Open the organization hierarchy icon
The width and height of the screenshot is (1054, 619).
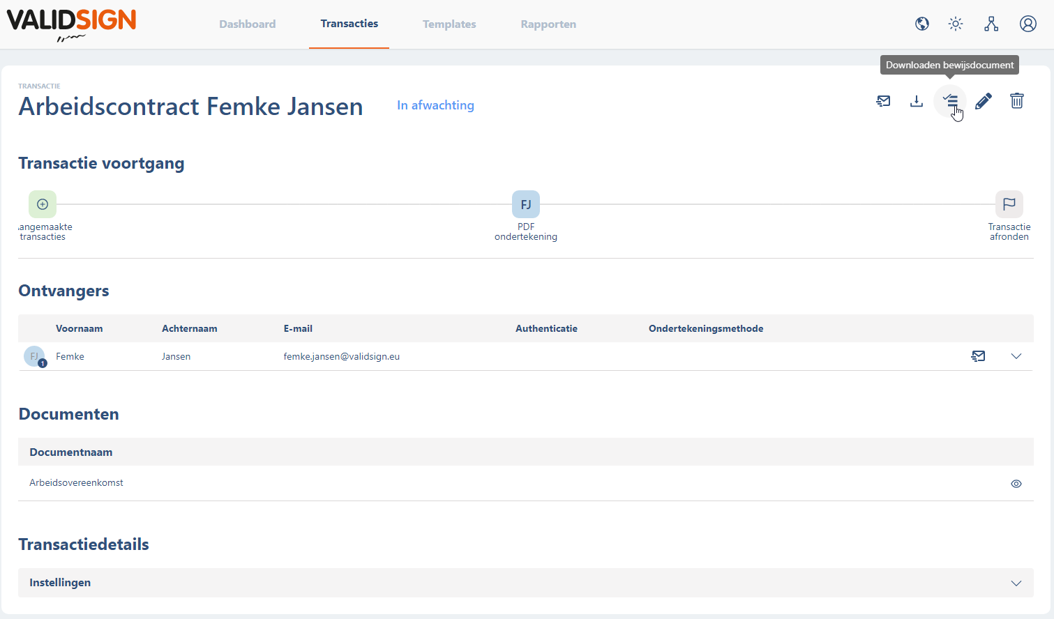point(991,24)
